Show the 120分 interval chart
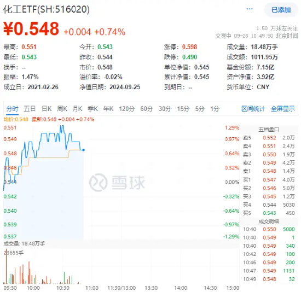Viewport: 301px width, 292px height. 127,109
